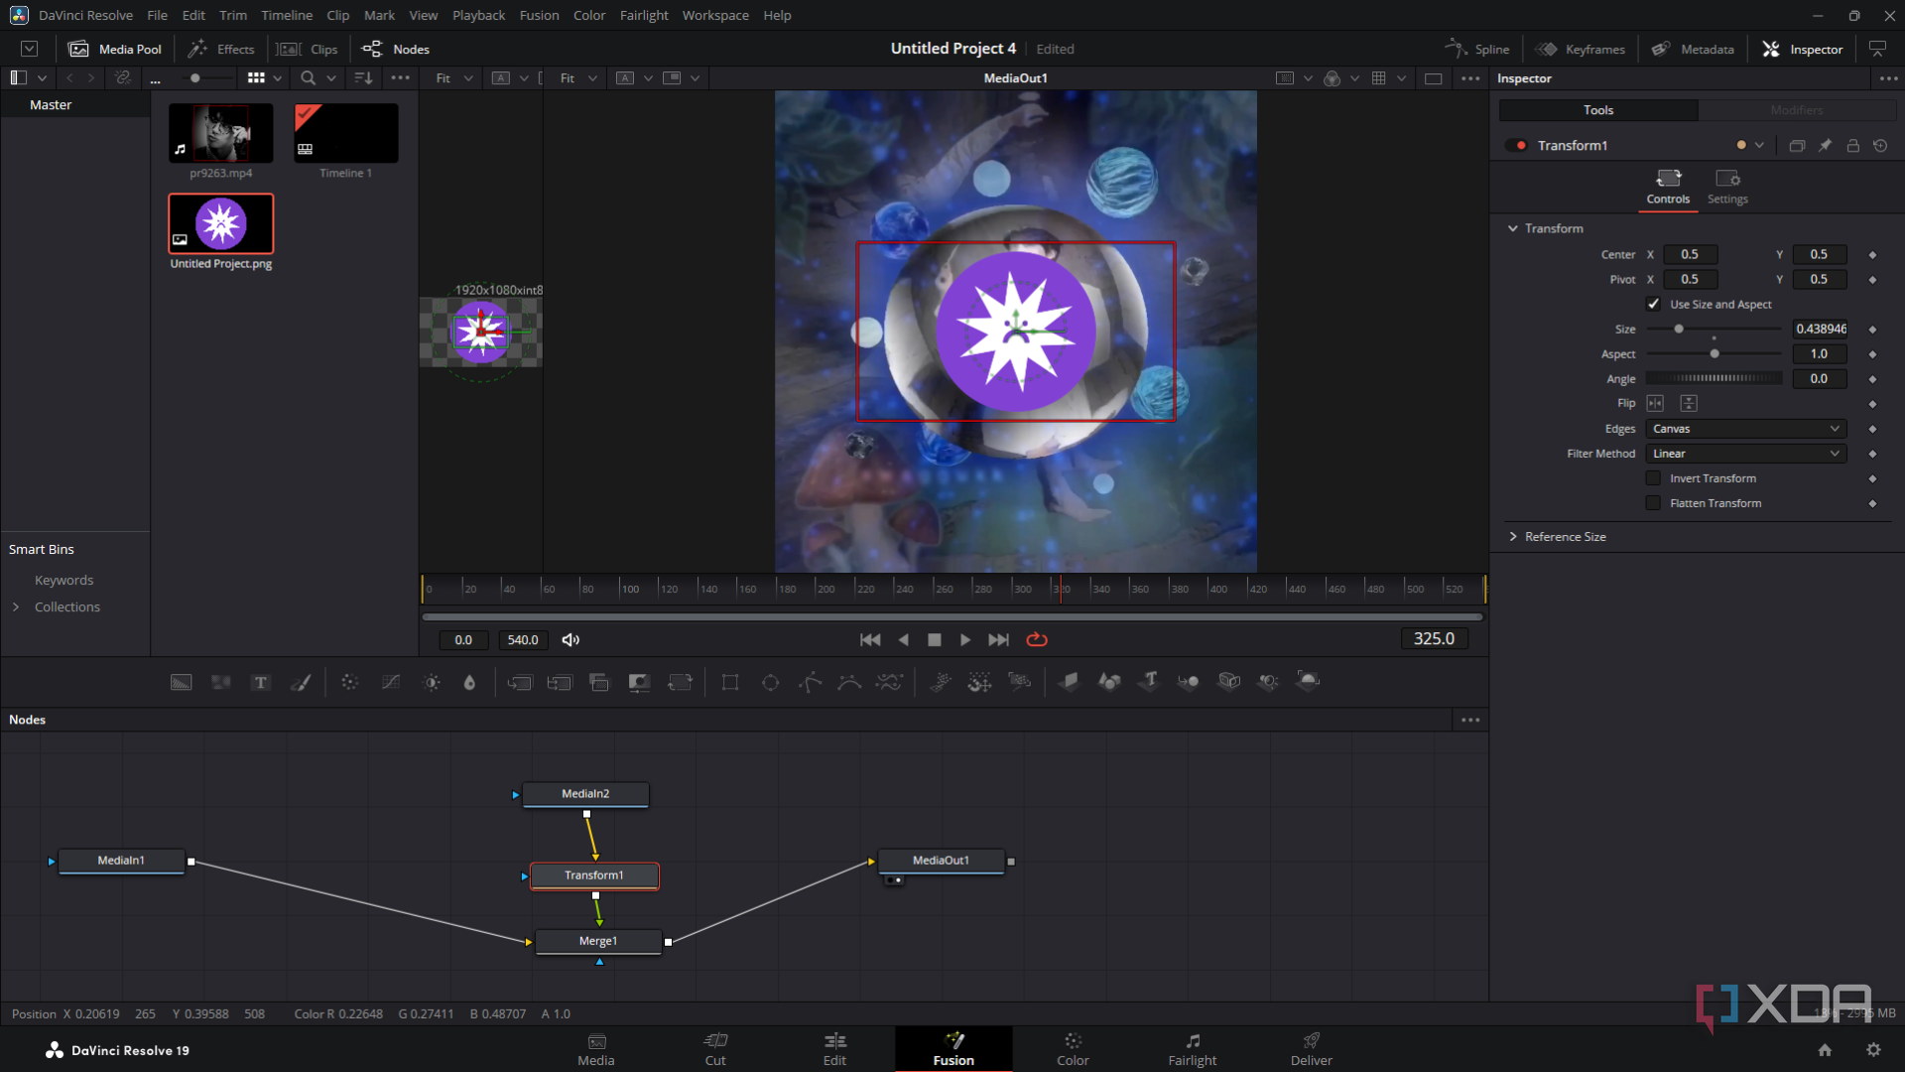The width and height of the screenshot is (1905, 1072).
Task: Toggle the Nodes panel button
Action: (396, 49)
